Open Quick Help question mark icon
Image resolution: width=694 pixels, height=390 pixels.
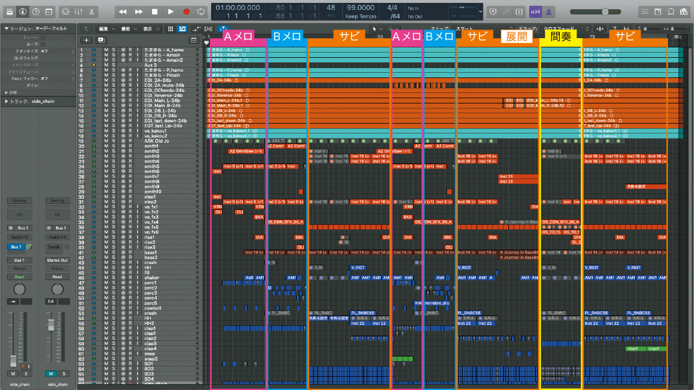click(x=36, y=11)
